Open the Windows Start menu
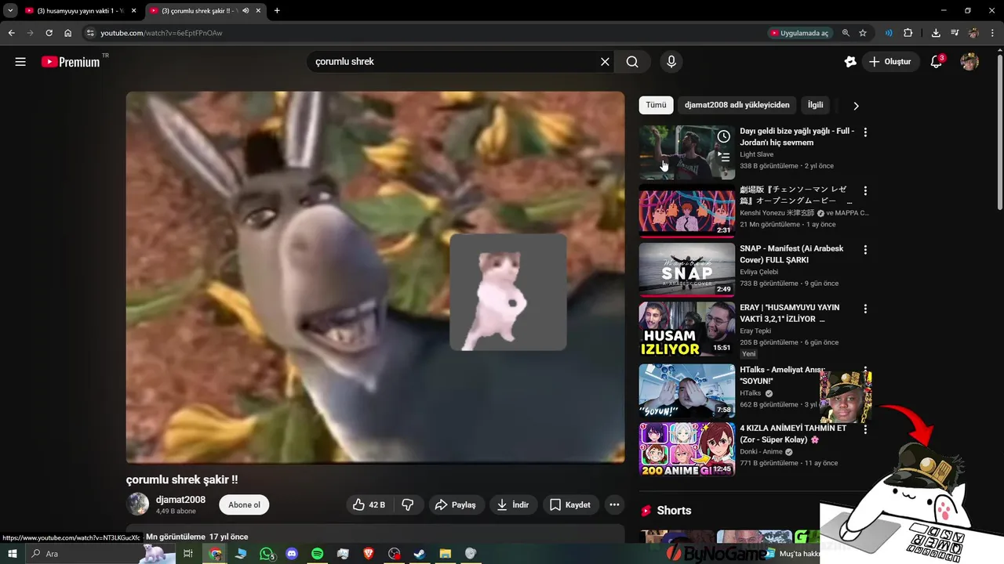Screen dimensions: 1004x564 point(13,554)
